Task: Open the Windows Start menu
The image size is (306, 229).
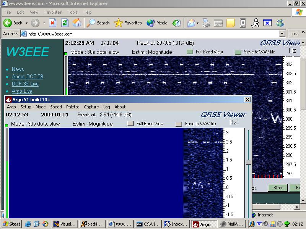Action: [x=12, y=224]
